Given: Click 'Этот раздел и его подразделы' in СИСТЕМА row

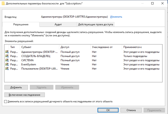Looking at the screenshot, I should coord(141,60).
